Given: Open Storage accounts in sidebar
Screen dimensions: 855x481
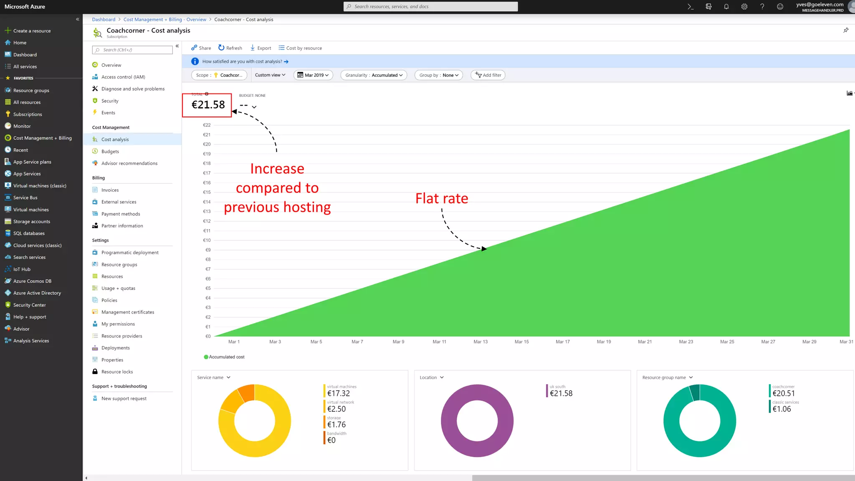Looking at the screenshot, I should [x=31, y=222].
